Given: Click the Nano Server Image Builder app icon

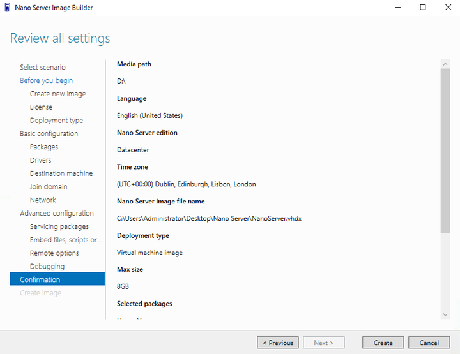Looking at the screenshot, I should 8,7.
